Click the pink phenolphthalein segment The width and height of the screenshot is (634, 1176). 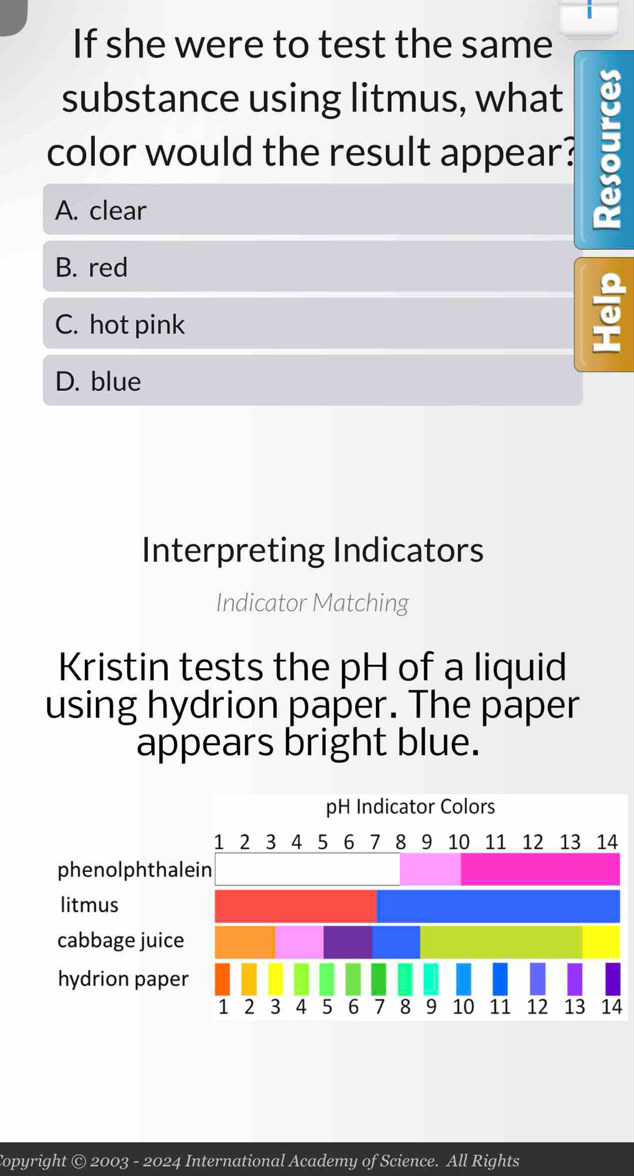(539, 869)
